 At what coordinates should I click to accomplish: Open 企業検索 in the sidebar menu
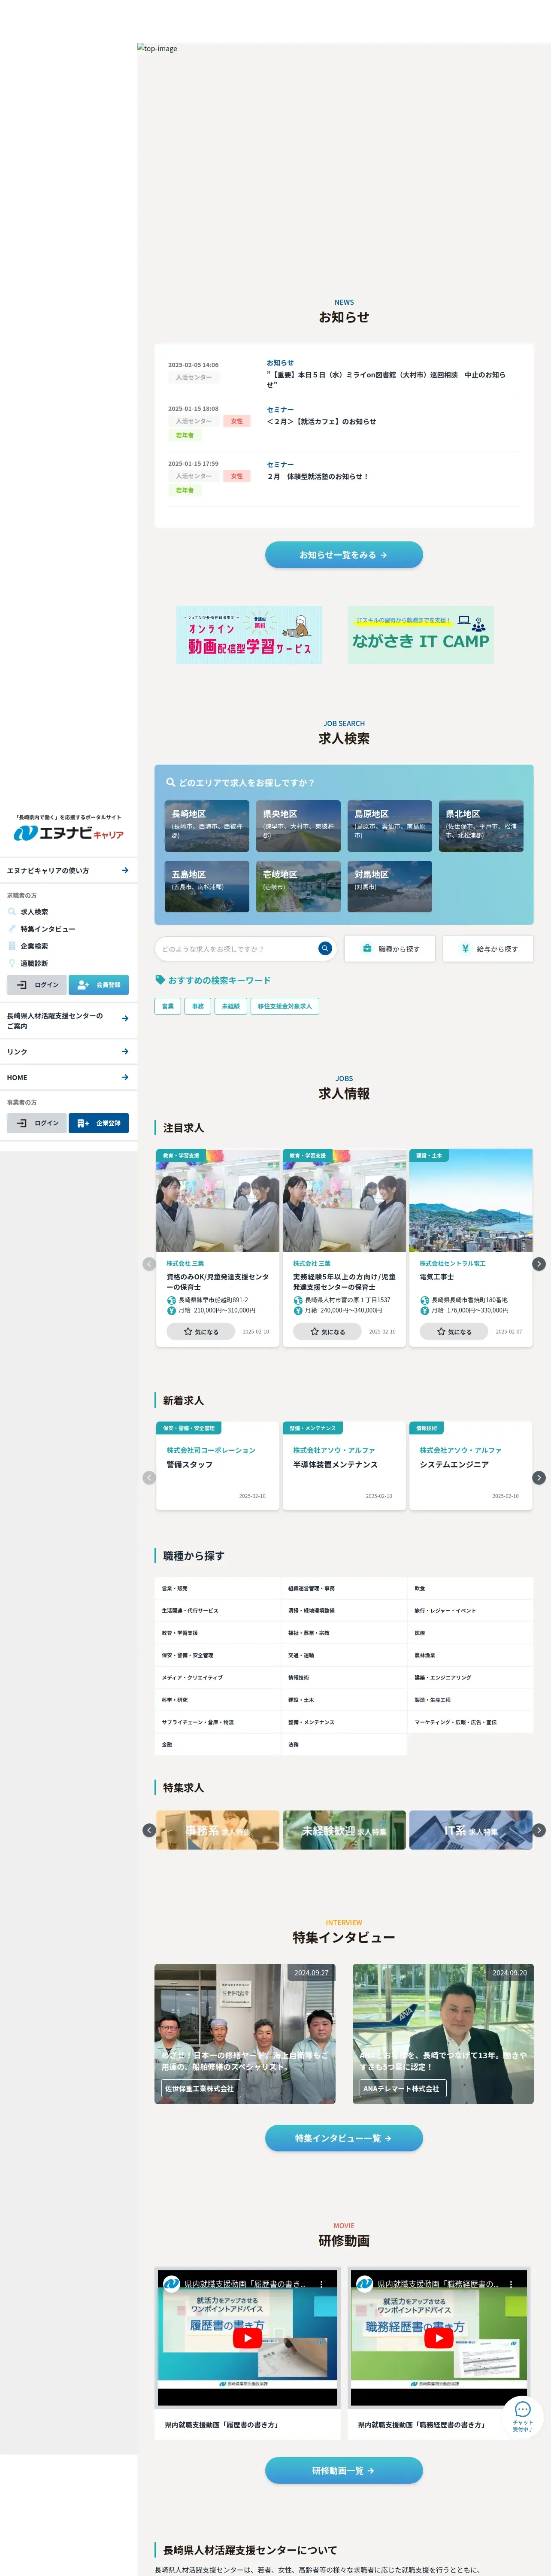(x=34, y=946)
